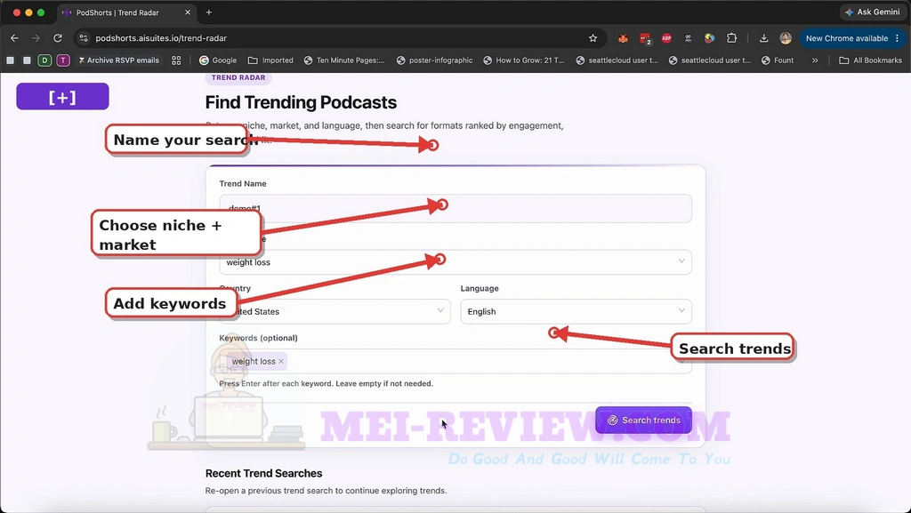Open the green D bookmark icon

click(x=44, y=60)
